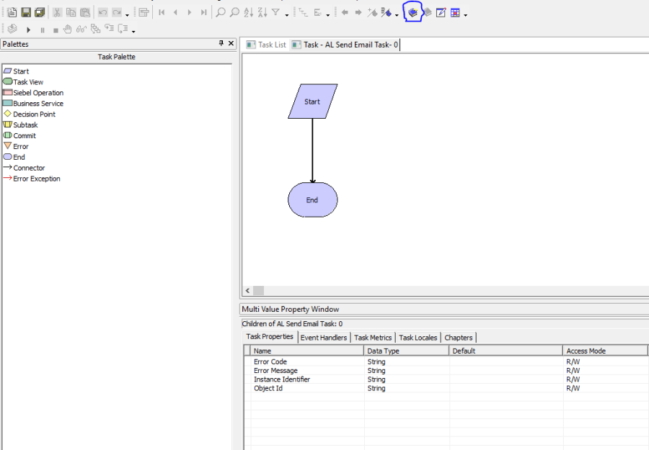This screenshot has height=450, width=649.
Task: Open the Task Locales tab
Action: click(x=418, y=338)
